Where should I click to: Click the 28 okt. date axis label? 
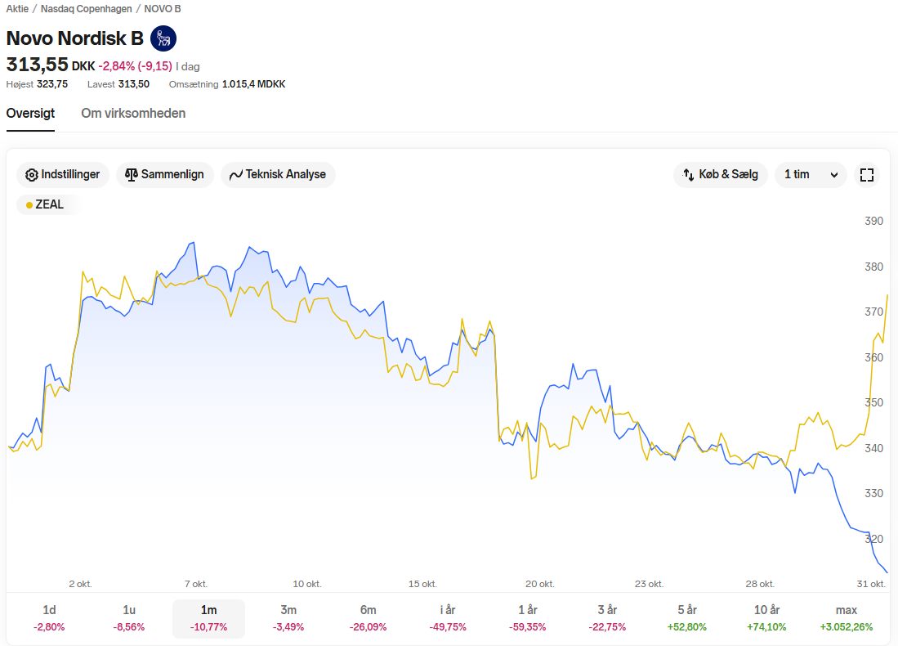point(760,584)
